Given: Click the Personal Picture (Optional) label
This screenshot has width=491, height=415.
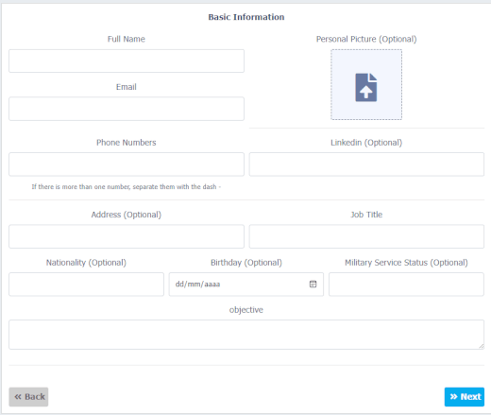Looking at the screenshot, I should tap(366, 39).
